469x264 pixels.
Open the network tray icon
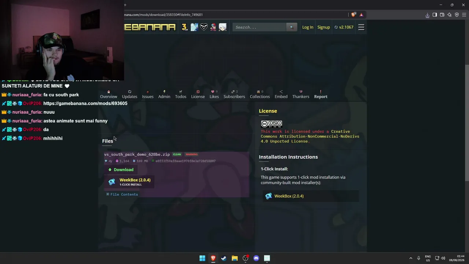tap(437, 258)
